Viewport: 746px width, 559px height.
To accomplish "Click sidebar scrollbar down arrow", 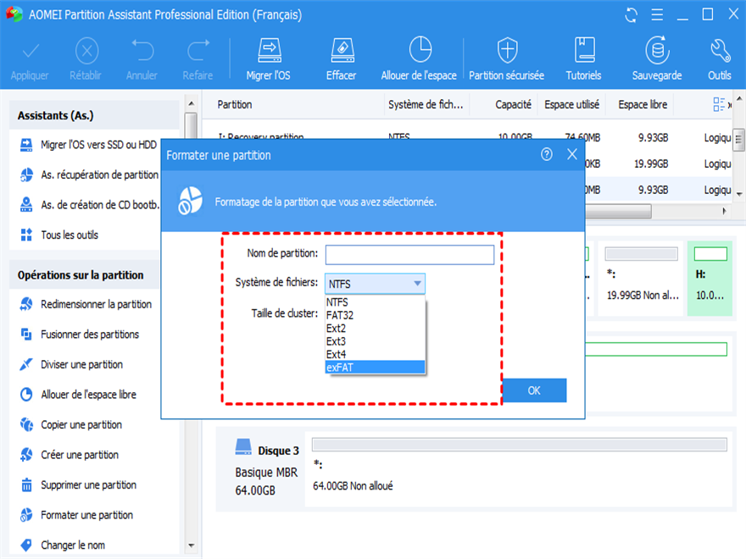I will [192, 545].
